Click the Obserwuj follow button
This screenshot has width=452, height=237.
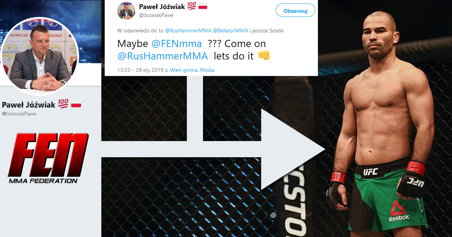pos(295,11)
